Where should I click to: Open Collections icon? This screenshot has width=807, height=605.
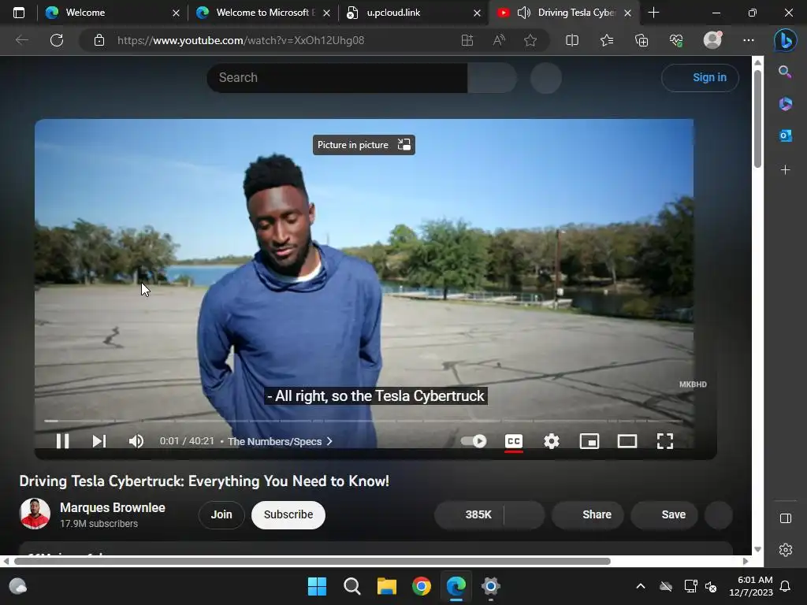(x=642, y=40)
